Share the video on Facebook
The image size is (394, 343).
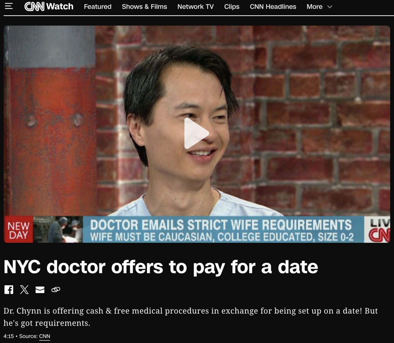(9, 290)
